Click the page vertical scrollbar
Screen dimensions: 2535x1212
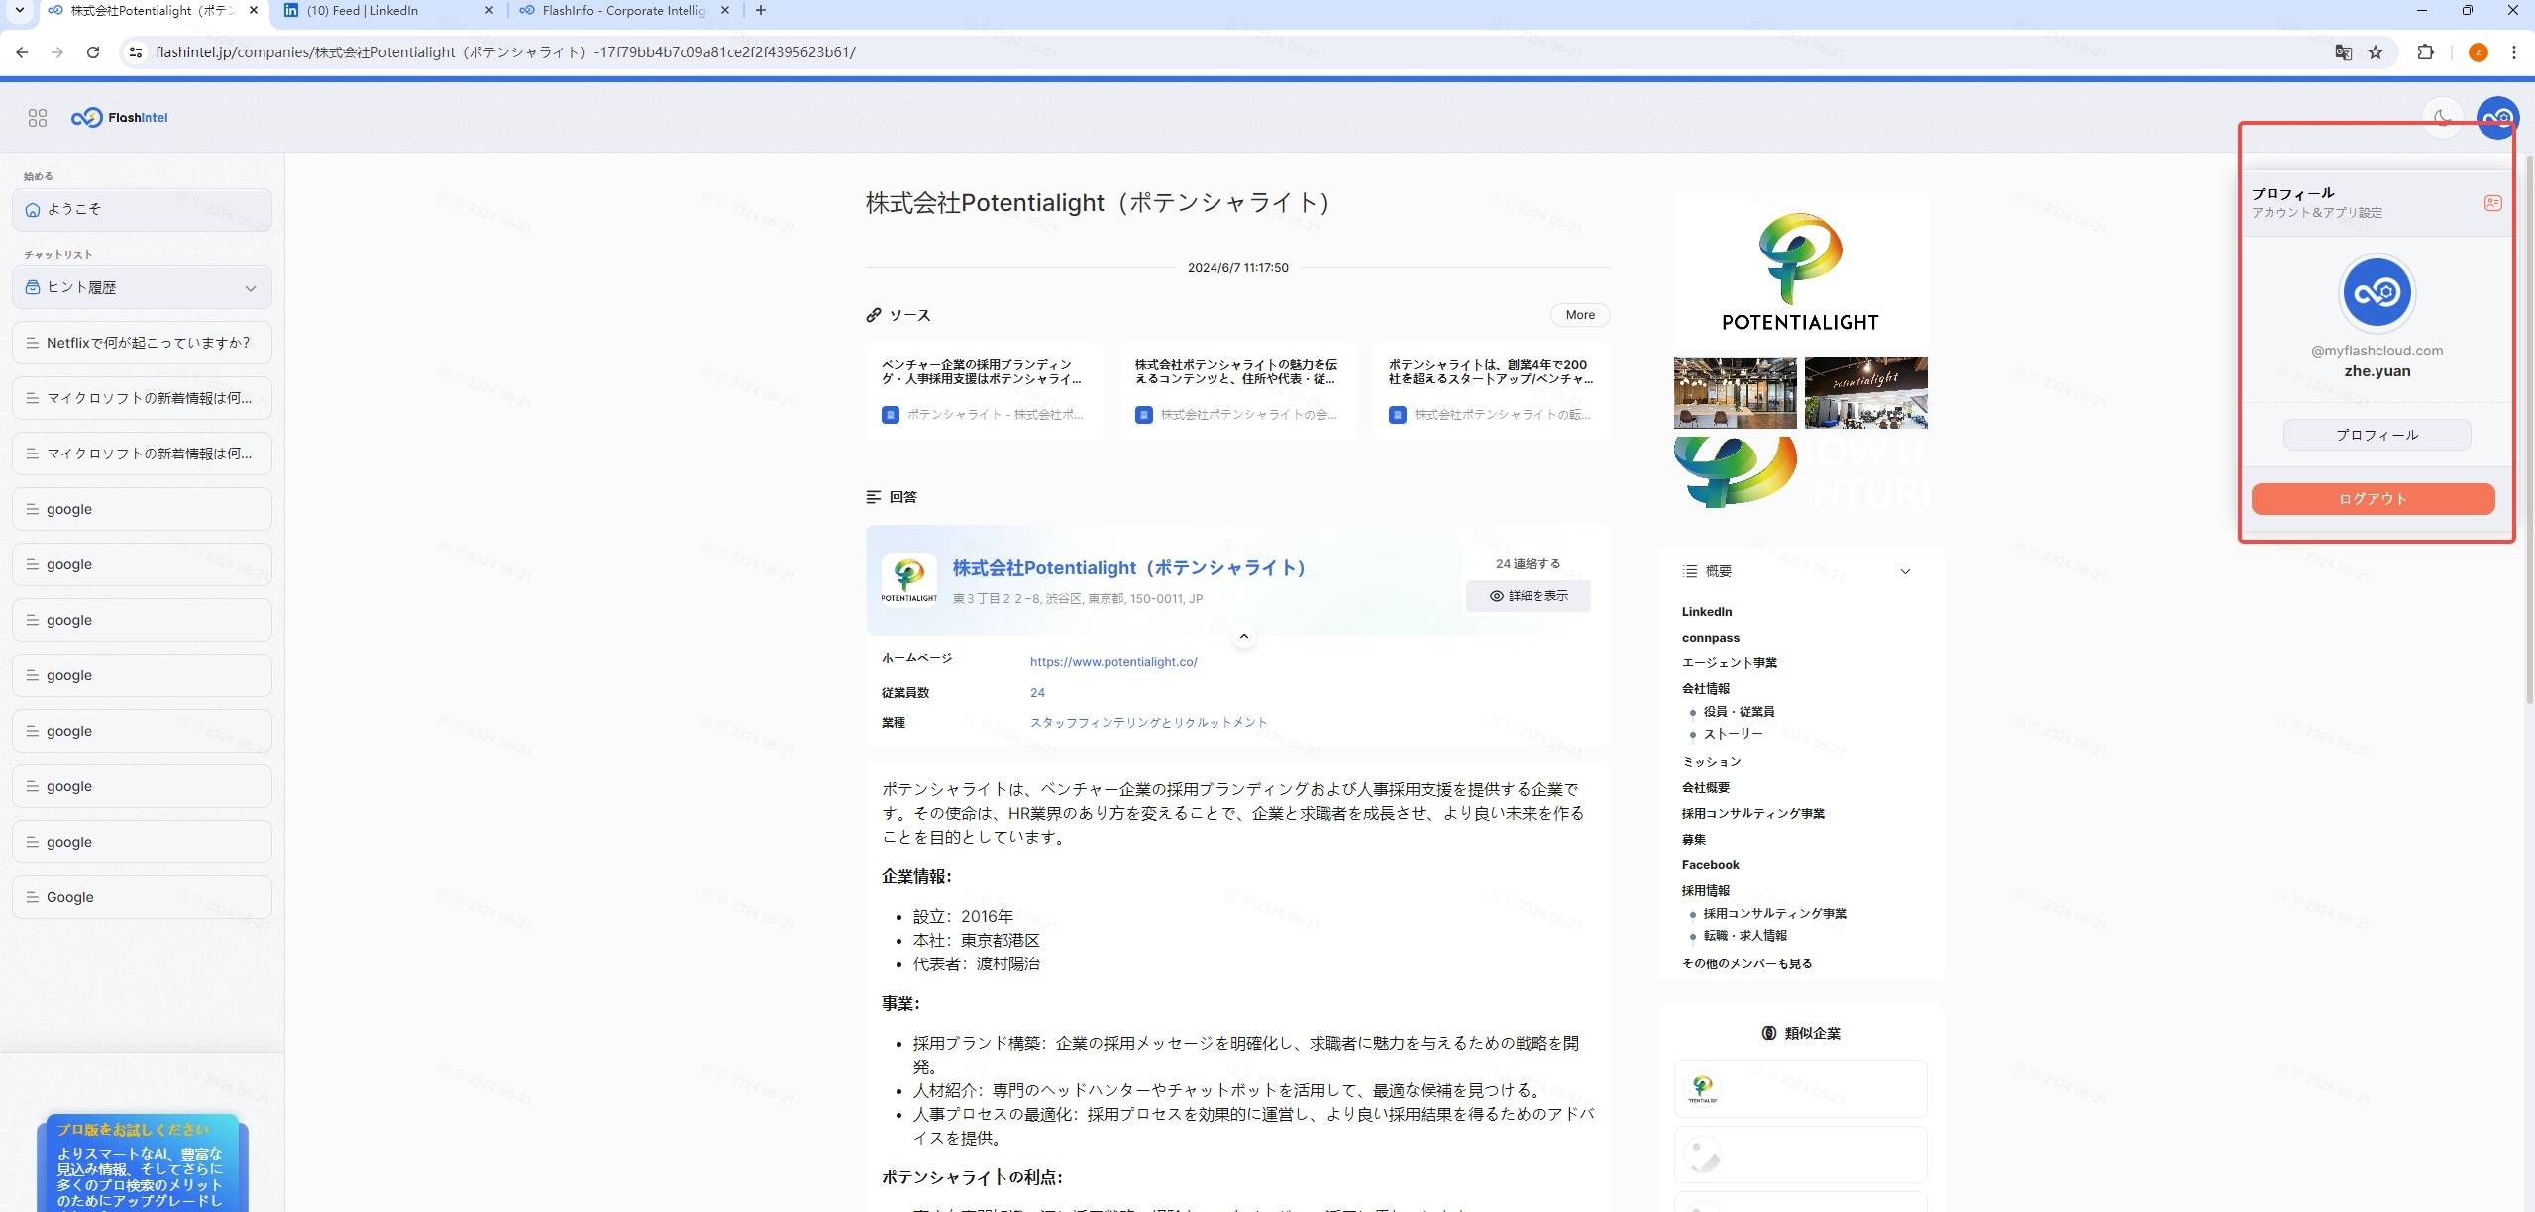click(x=2529, y=431)
